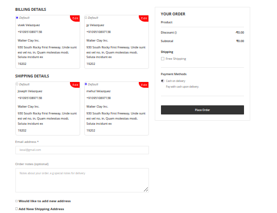Click the Discount () row label
Screen dimensions: 277x213
click(169, 32)
